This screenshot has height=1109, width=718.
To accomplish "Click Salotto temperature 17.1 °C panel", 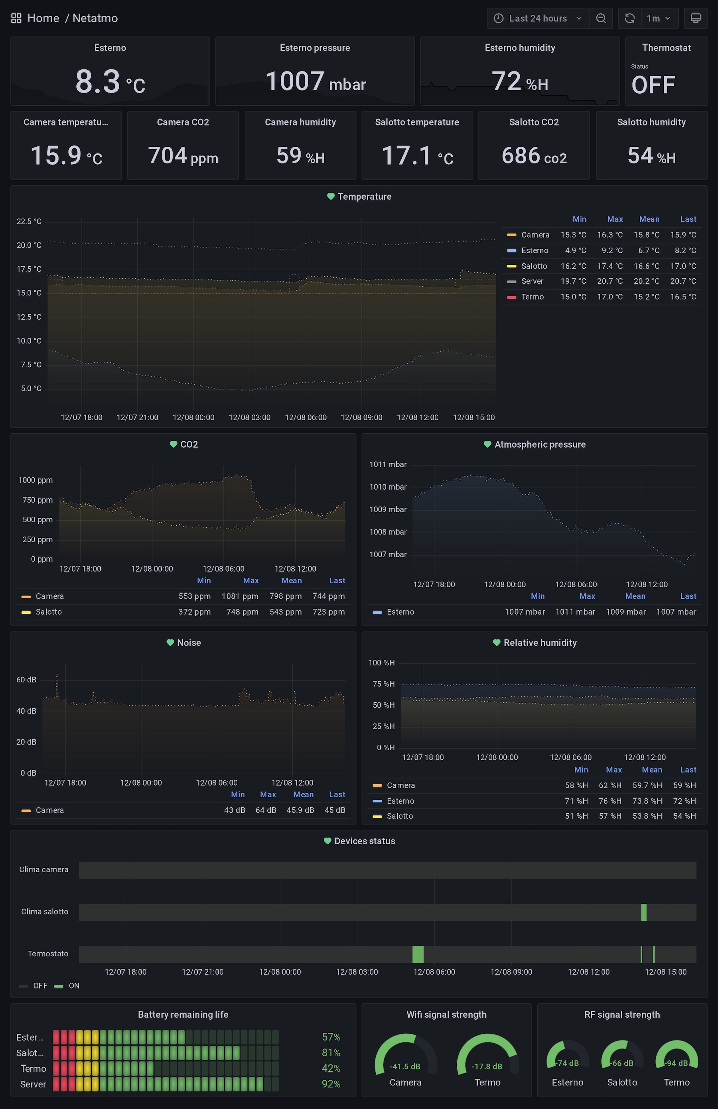I will 417,146.
